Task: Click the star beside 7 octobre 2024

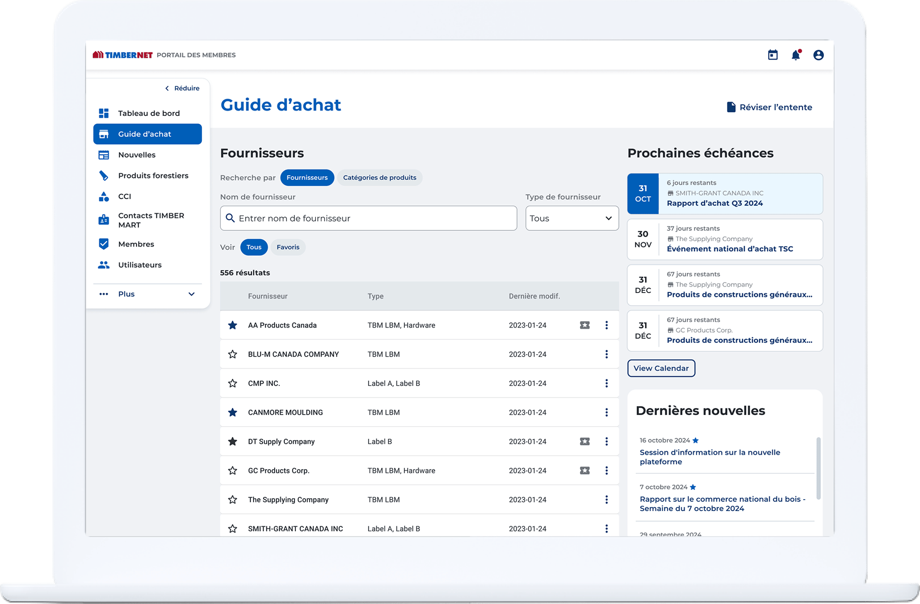Action: point(693,487)
